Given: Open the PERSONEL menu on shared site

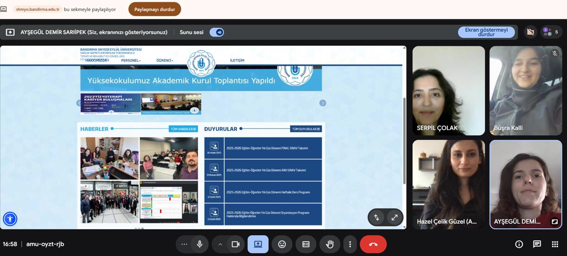Looking at the screenshot, I should [x=131, y=60].
